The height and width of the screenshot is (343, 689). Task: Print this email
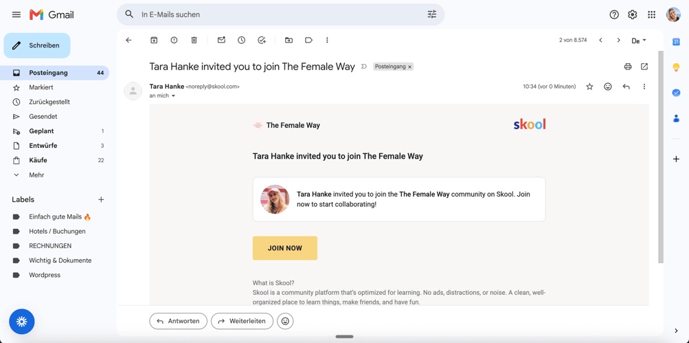(628, 67)
